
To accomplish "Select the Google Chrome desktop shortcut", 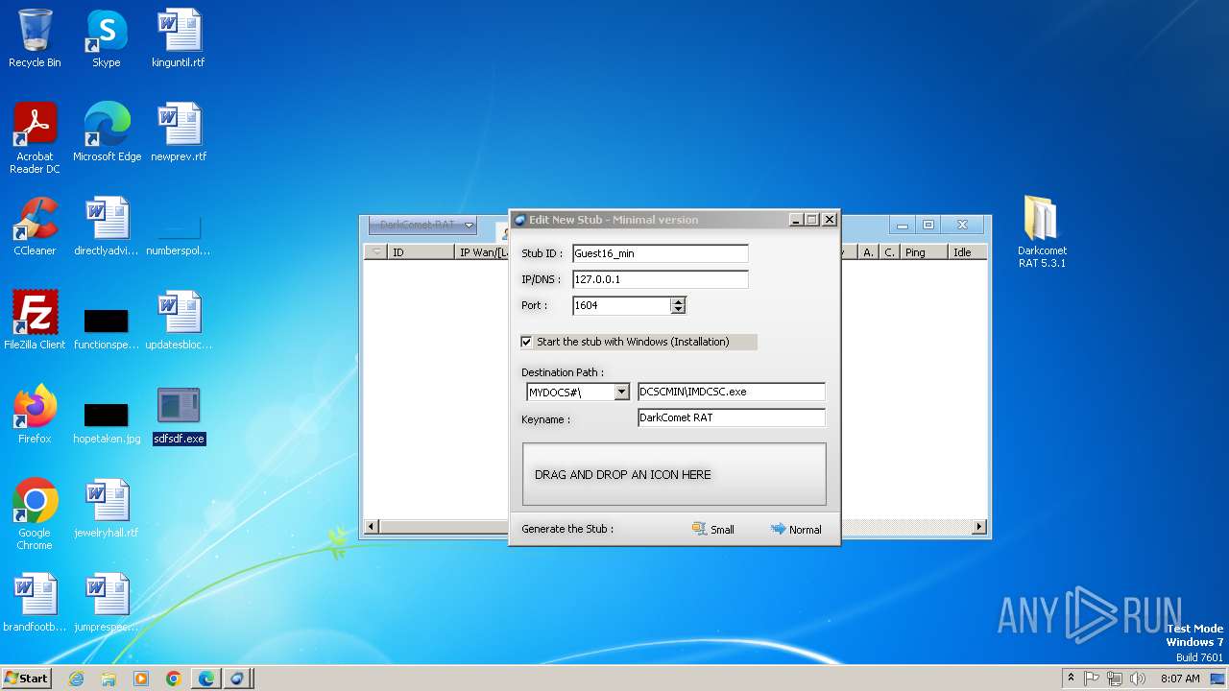I will click(35, 513).
